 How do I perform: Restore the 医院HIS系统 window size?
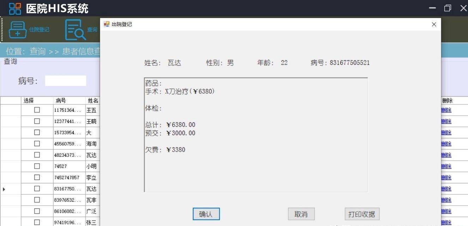pyautogui.click(x=448, y=8)
